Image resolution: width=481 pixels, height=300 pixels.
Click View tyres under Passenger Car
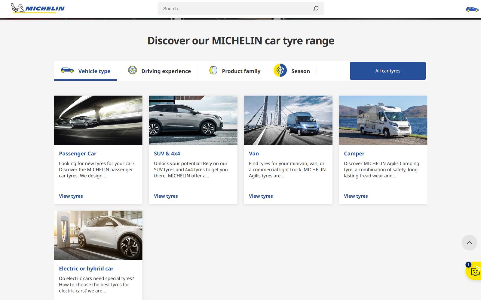[71, 196]
